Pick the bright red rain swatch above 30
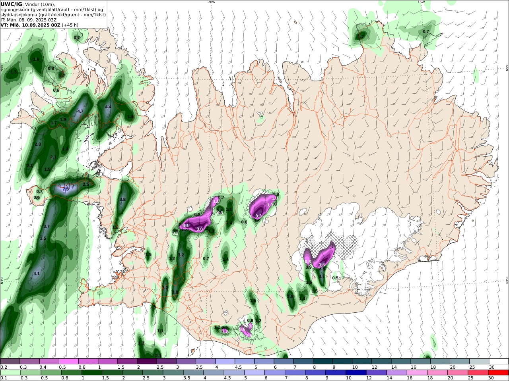This screenshot has height=381, width=509. click(499, 373)
